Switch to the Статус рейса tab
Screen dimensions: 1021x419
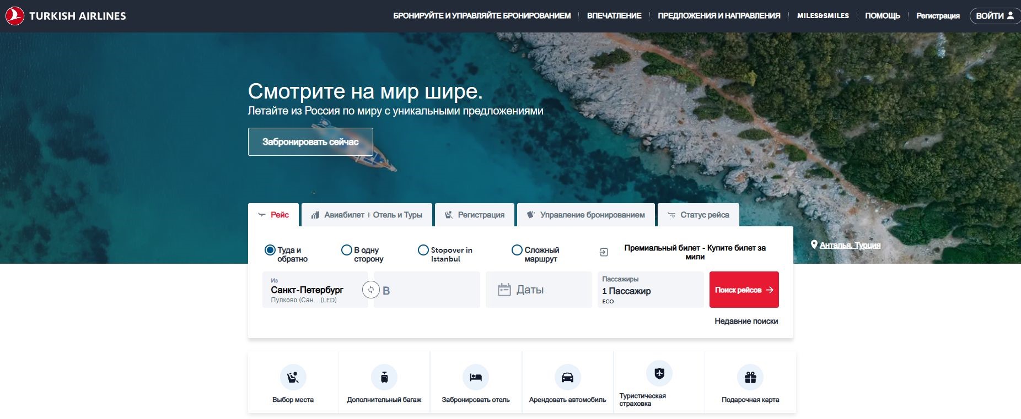pyautogui.click(x=698, y=215)
